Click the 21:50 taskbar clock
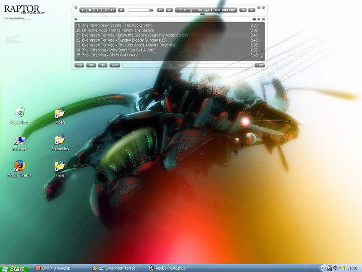 (352, 268)
